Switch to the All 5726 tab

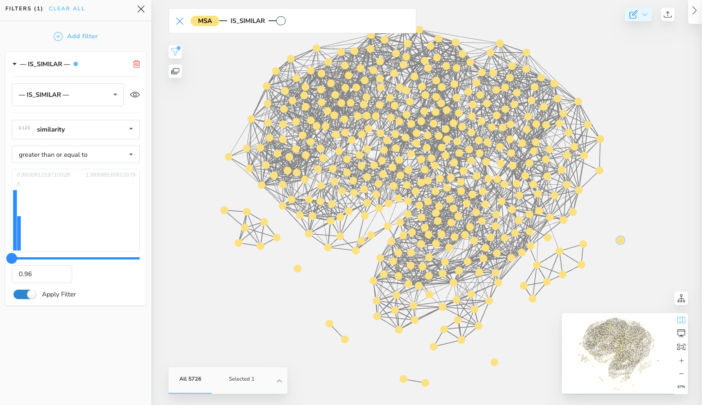tap(190, 379)
